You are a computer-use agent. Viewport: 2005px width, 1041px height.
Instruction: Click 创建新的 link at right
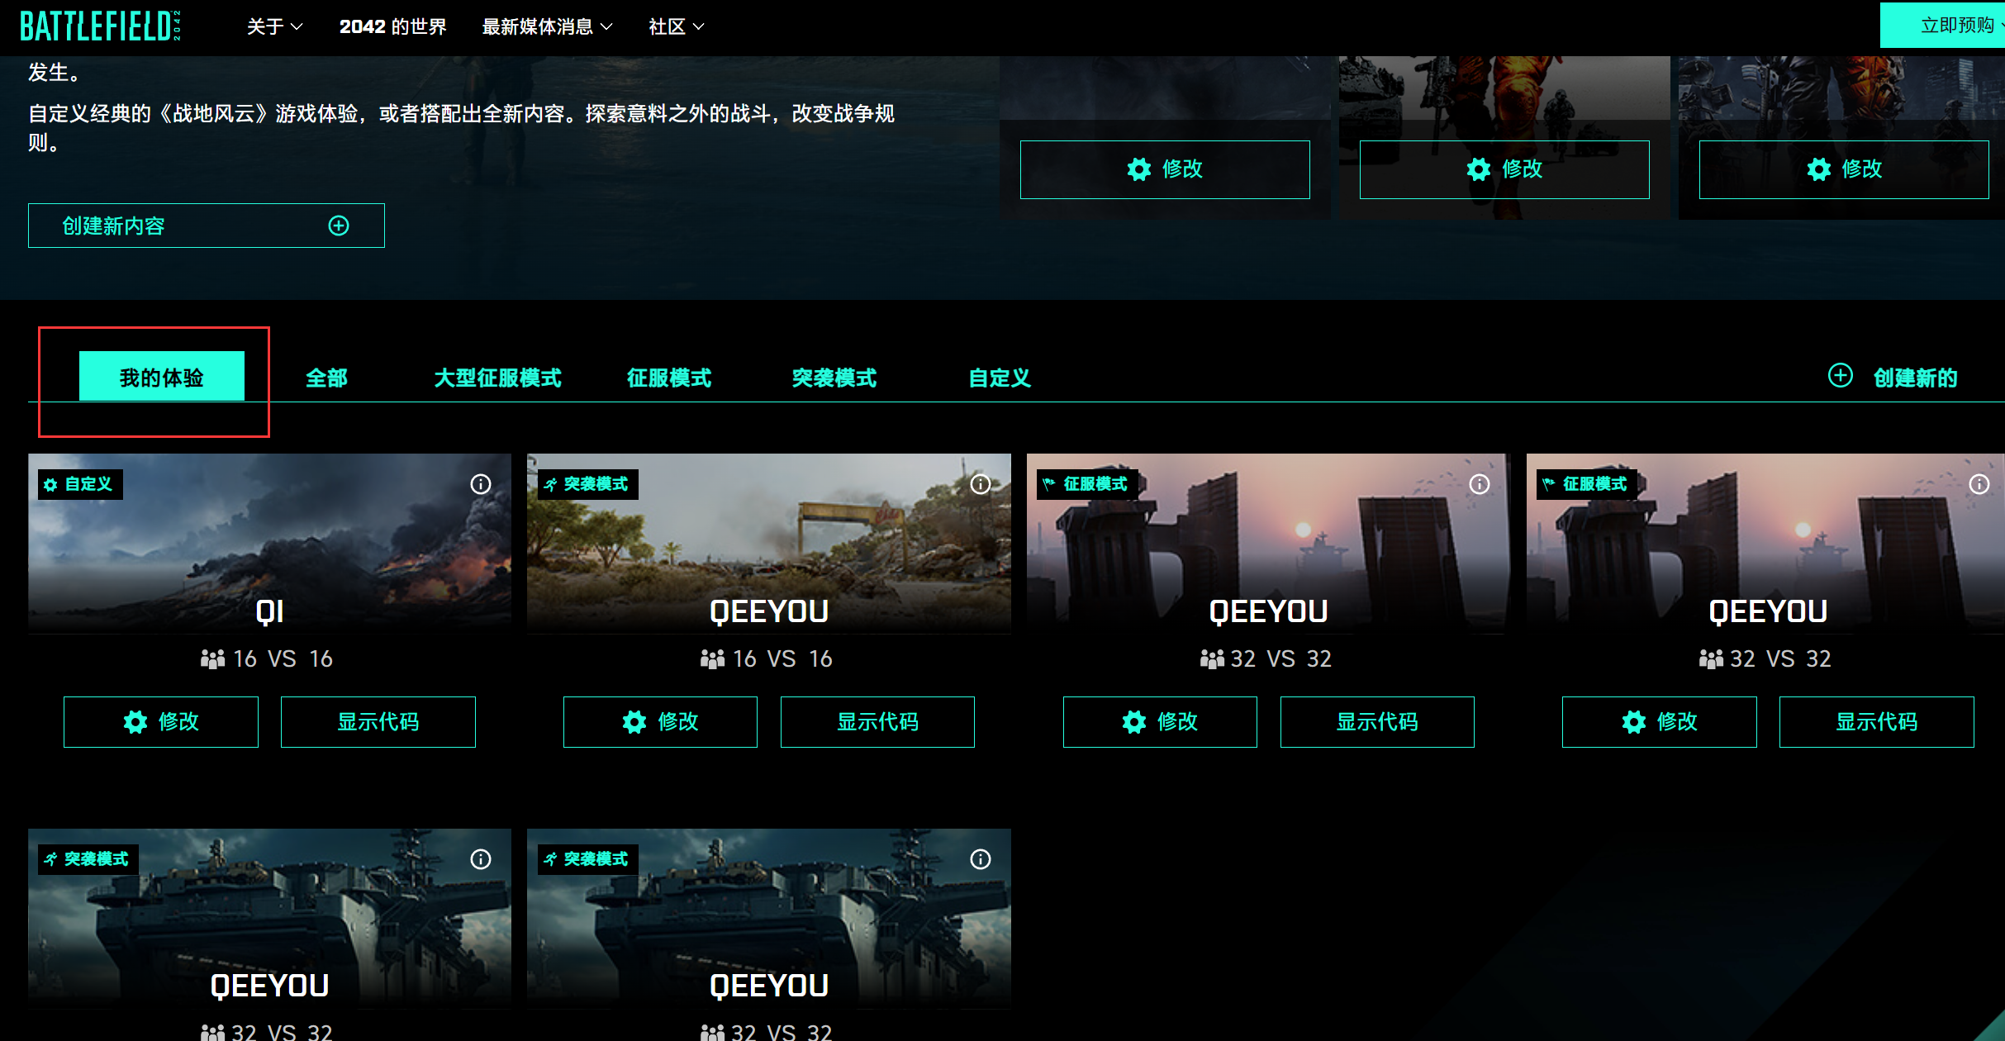point(1915,378)
